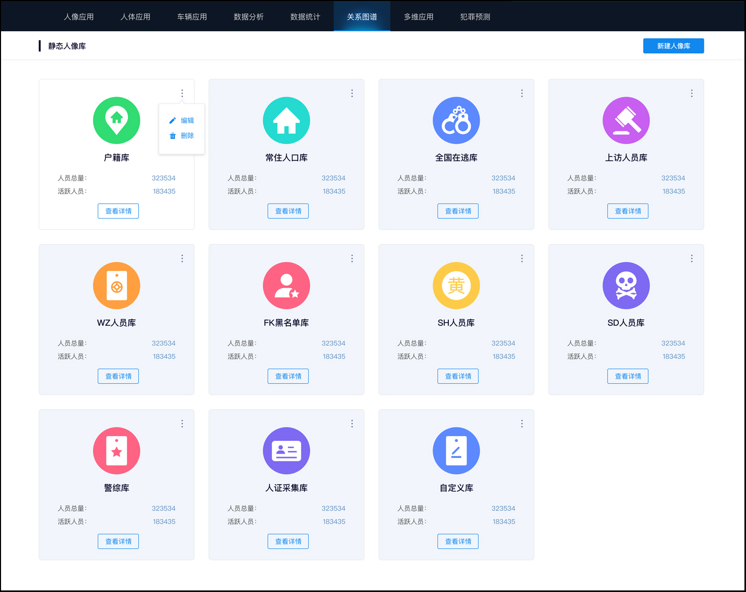Open the three-dot menu on FK黑名单库 card
This screenshot has width=746, height=592.
coord(352,259)
